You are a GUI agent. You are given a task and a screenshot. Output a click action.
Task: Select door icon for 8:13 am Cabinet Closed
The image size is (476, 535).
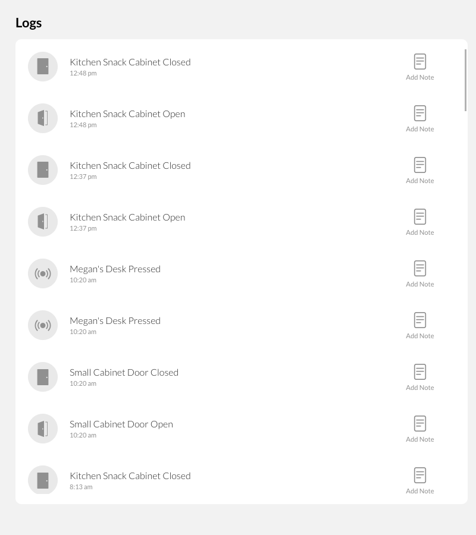point(43,480)
